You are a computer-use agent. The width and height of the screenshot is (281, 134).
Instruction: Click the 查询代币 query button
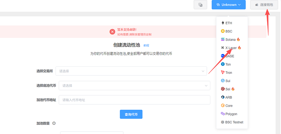coord(131,114)
